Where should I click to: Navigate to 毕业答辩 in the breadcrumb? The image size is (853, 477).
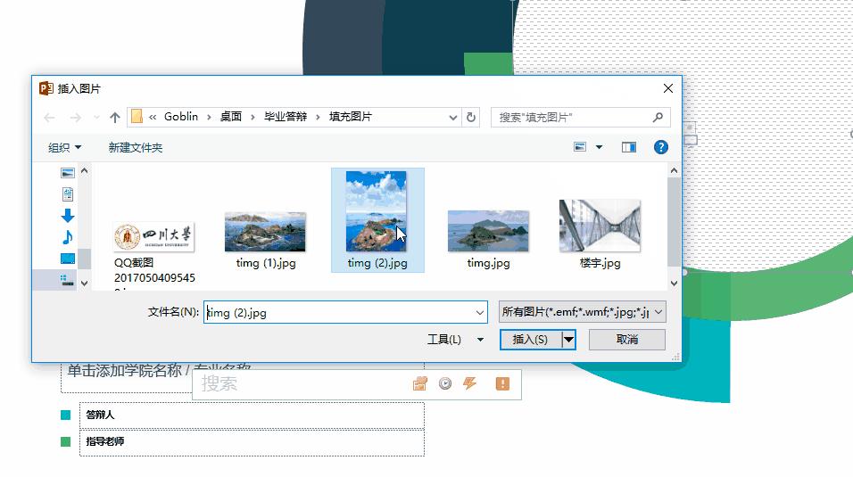click(286, 117)
